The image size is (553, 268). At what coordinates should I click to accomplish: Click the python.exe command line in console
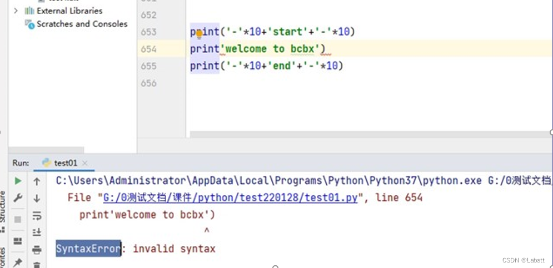pyautogui.click(x=303, y=181)
